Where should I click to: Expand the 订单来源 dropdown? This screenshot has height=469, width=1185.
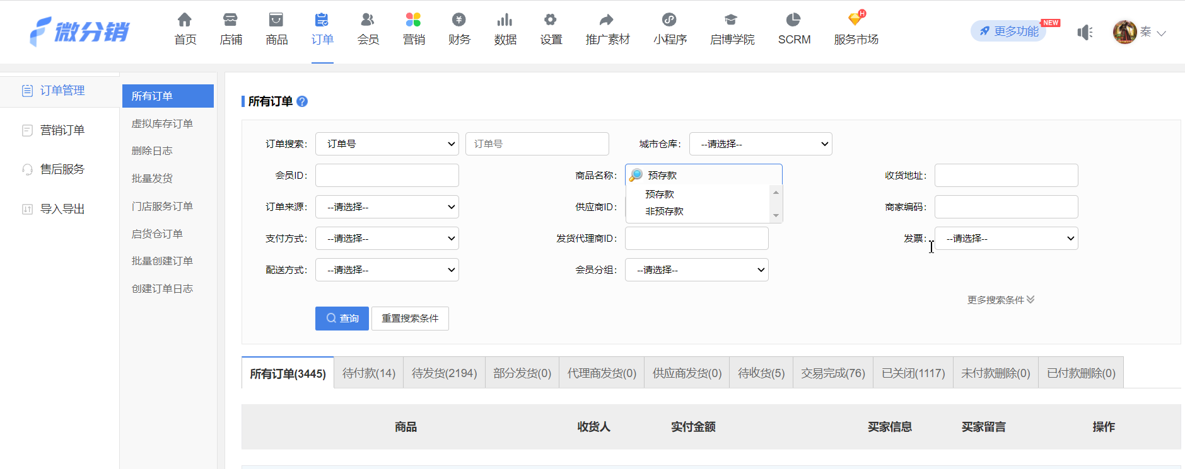click(x=387, y=207)
